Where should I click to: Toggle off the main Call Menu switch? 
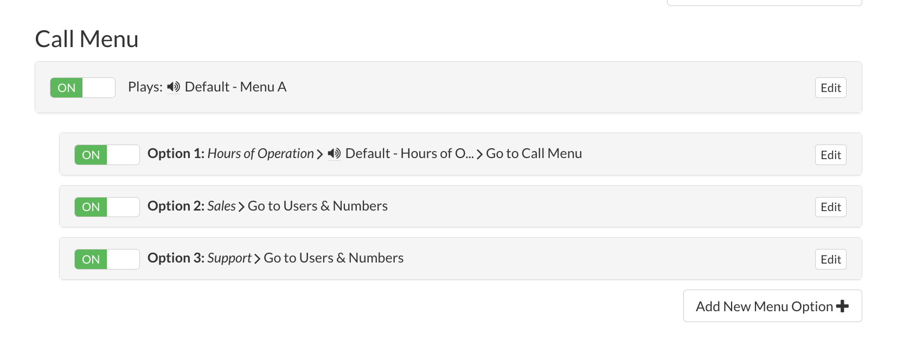click(82, 88)
